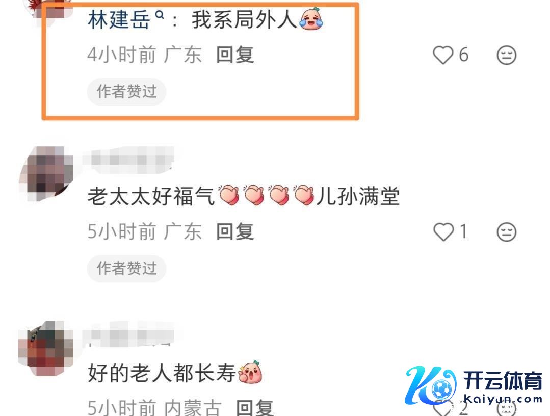Open the blurred avatar of the 老太太好福气 commenter
Viewport: 550px width, 416px height.
click(46, 173)
